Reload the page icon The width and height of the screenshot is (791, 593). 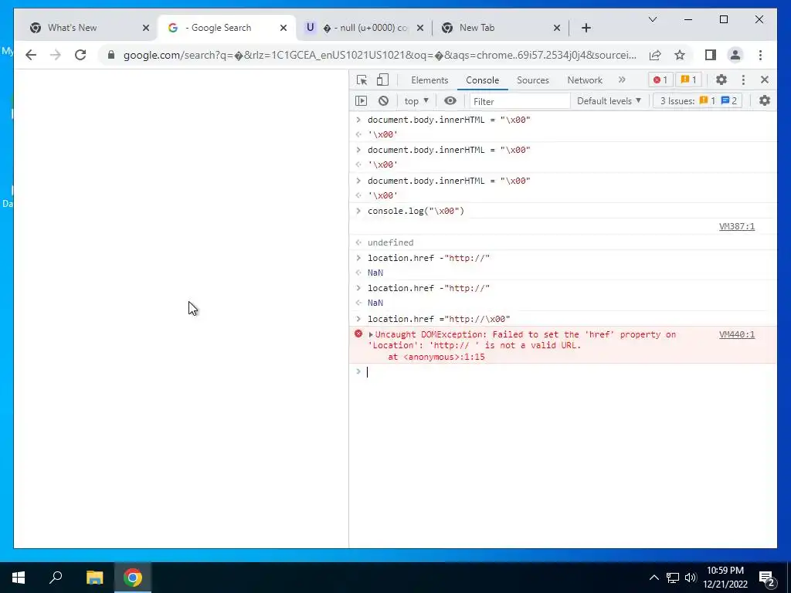pyautogui.click(x=80, y=55)
